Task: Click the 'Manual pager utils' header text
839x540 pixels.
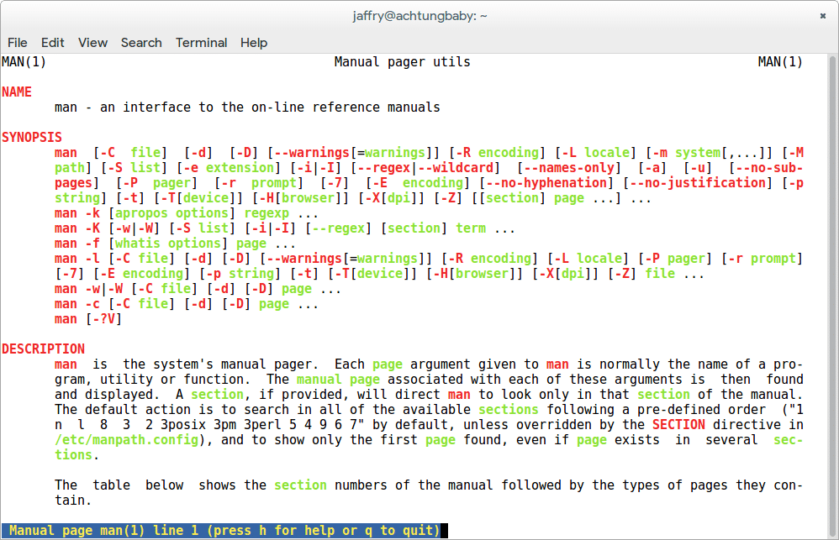Action: [x=403, y=62]
